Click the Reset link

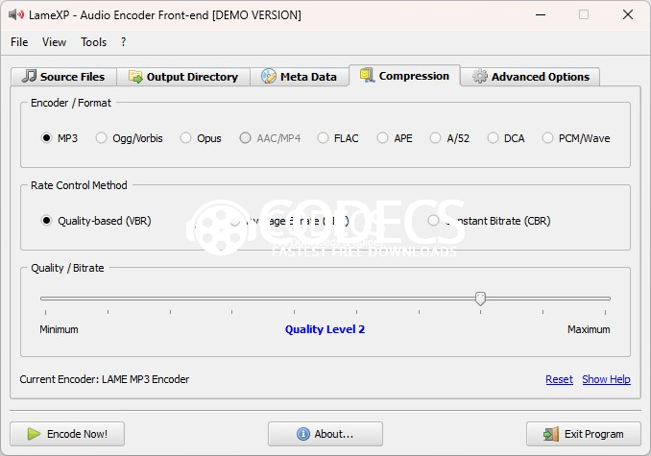559,379
